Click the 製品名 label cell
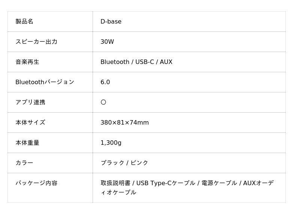The image size is (300, 214). pos(24,22)
